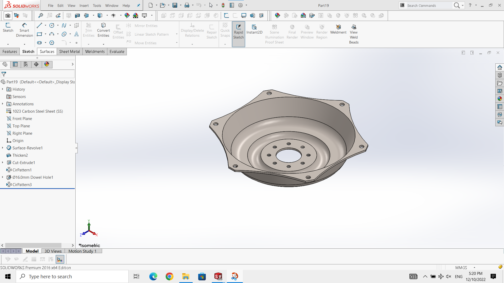
Task: Open Sketch button dropdown arrow
Action: pyautogui.click(x=8, y=44)
